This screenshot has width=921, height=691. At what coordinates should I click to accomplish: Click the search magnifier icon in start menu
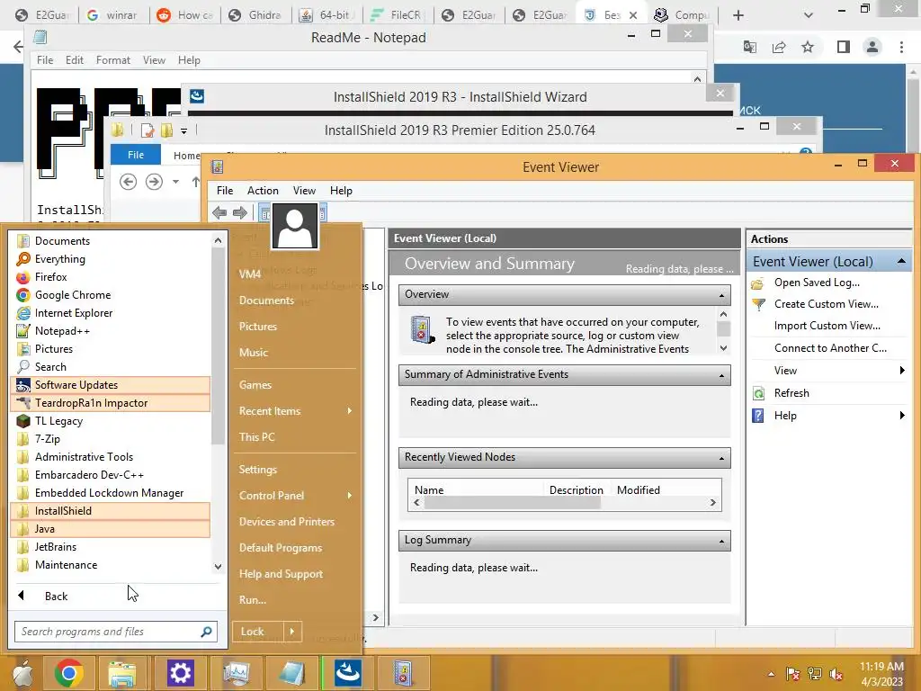206,632
